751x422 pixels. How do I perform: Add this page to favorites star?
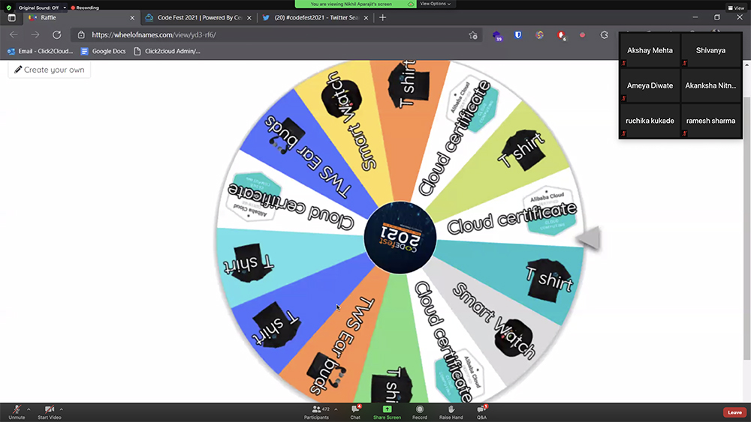click(x=473, y=35)
